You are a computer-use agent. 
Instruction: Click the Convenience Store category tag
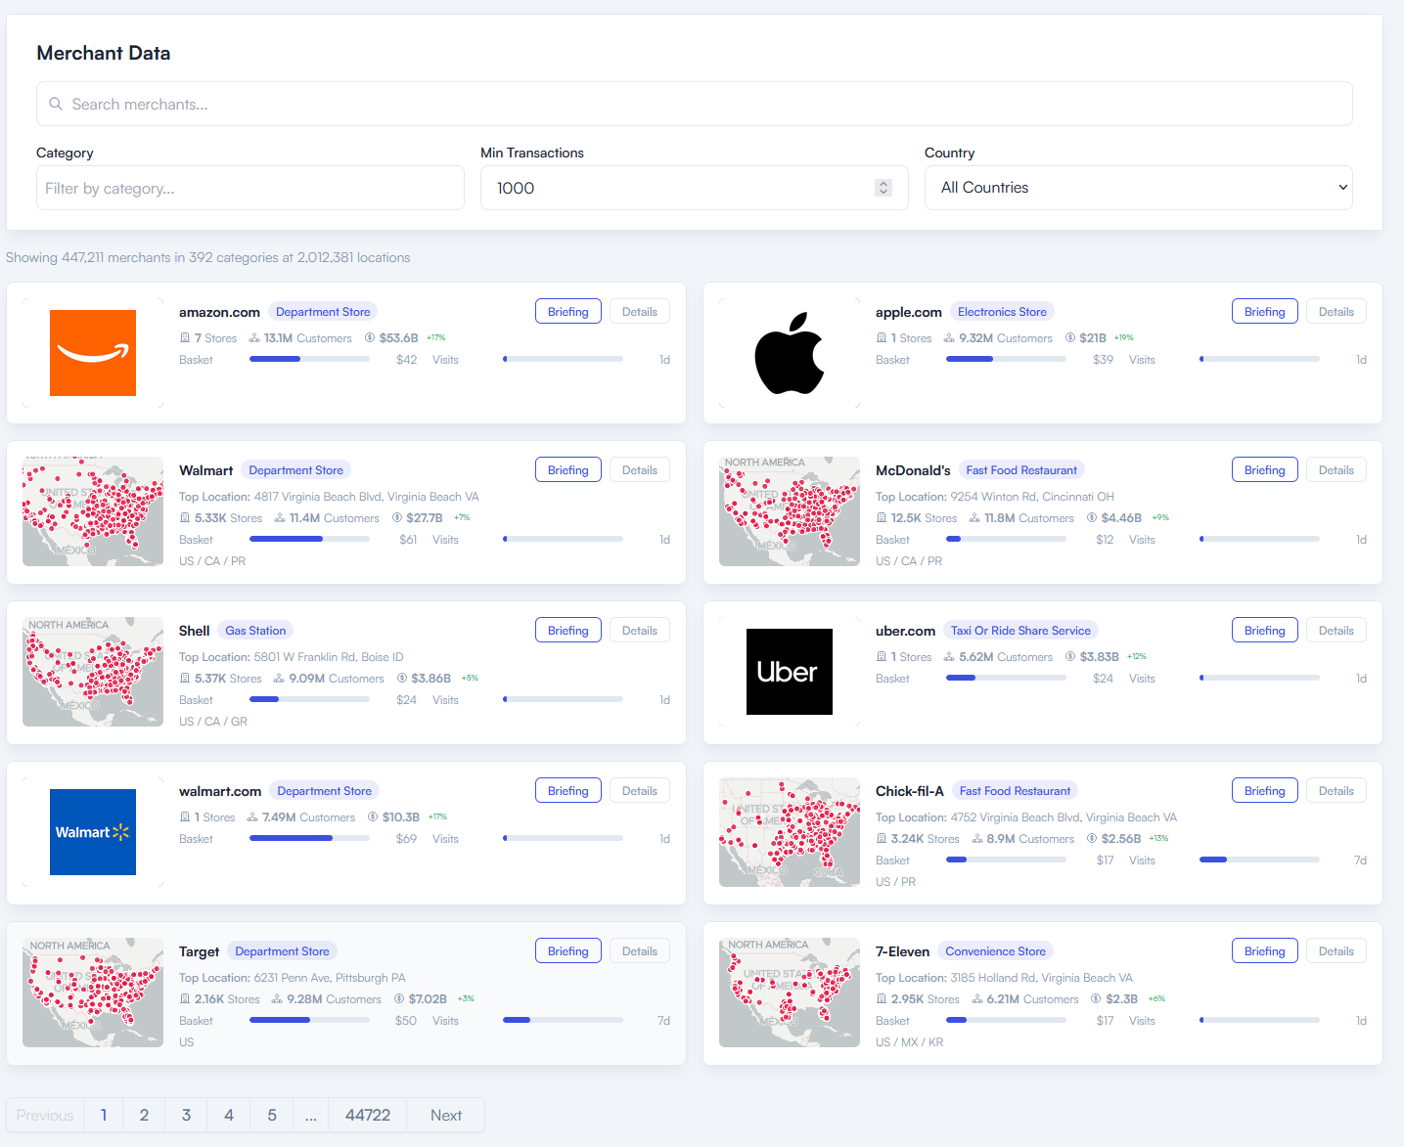click(995, 951)
